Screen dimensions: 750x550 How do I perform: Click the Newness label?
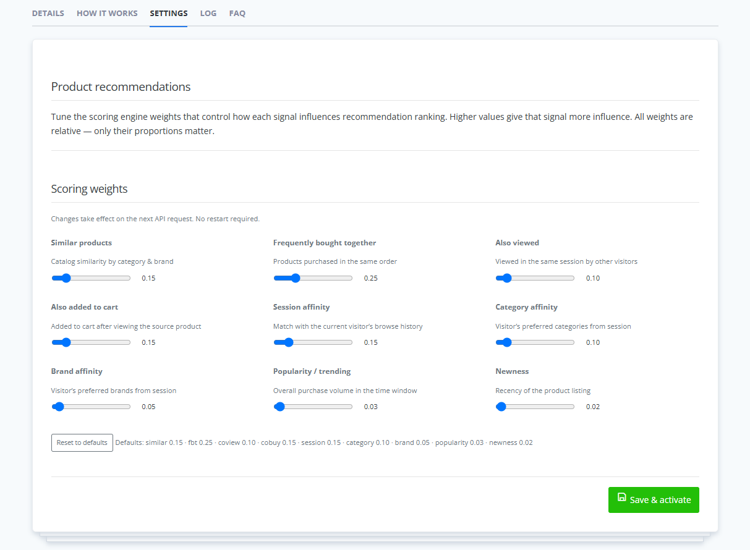[512, 371]
